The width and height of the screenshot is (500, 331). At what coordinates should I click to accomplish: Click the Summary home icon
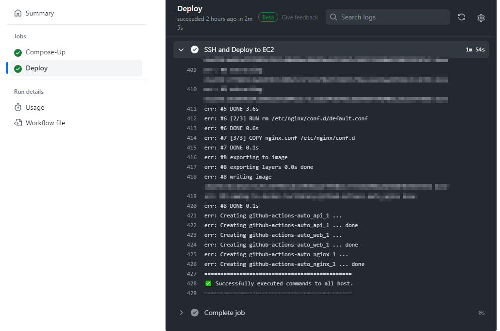[x=18, y=13]
